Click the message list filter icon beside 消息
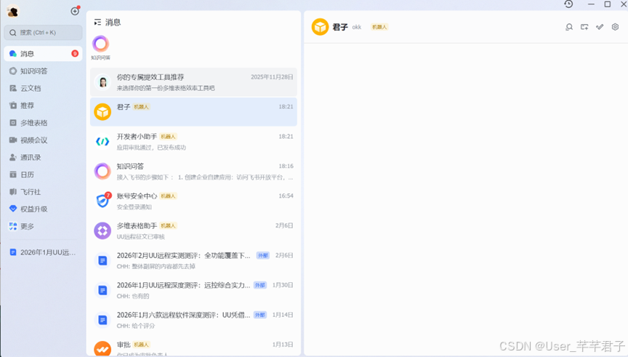 coord(97,23)
